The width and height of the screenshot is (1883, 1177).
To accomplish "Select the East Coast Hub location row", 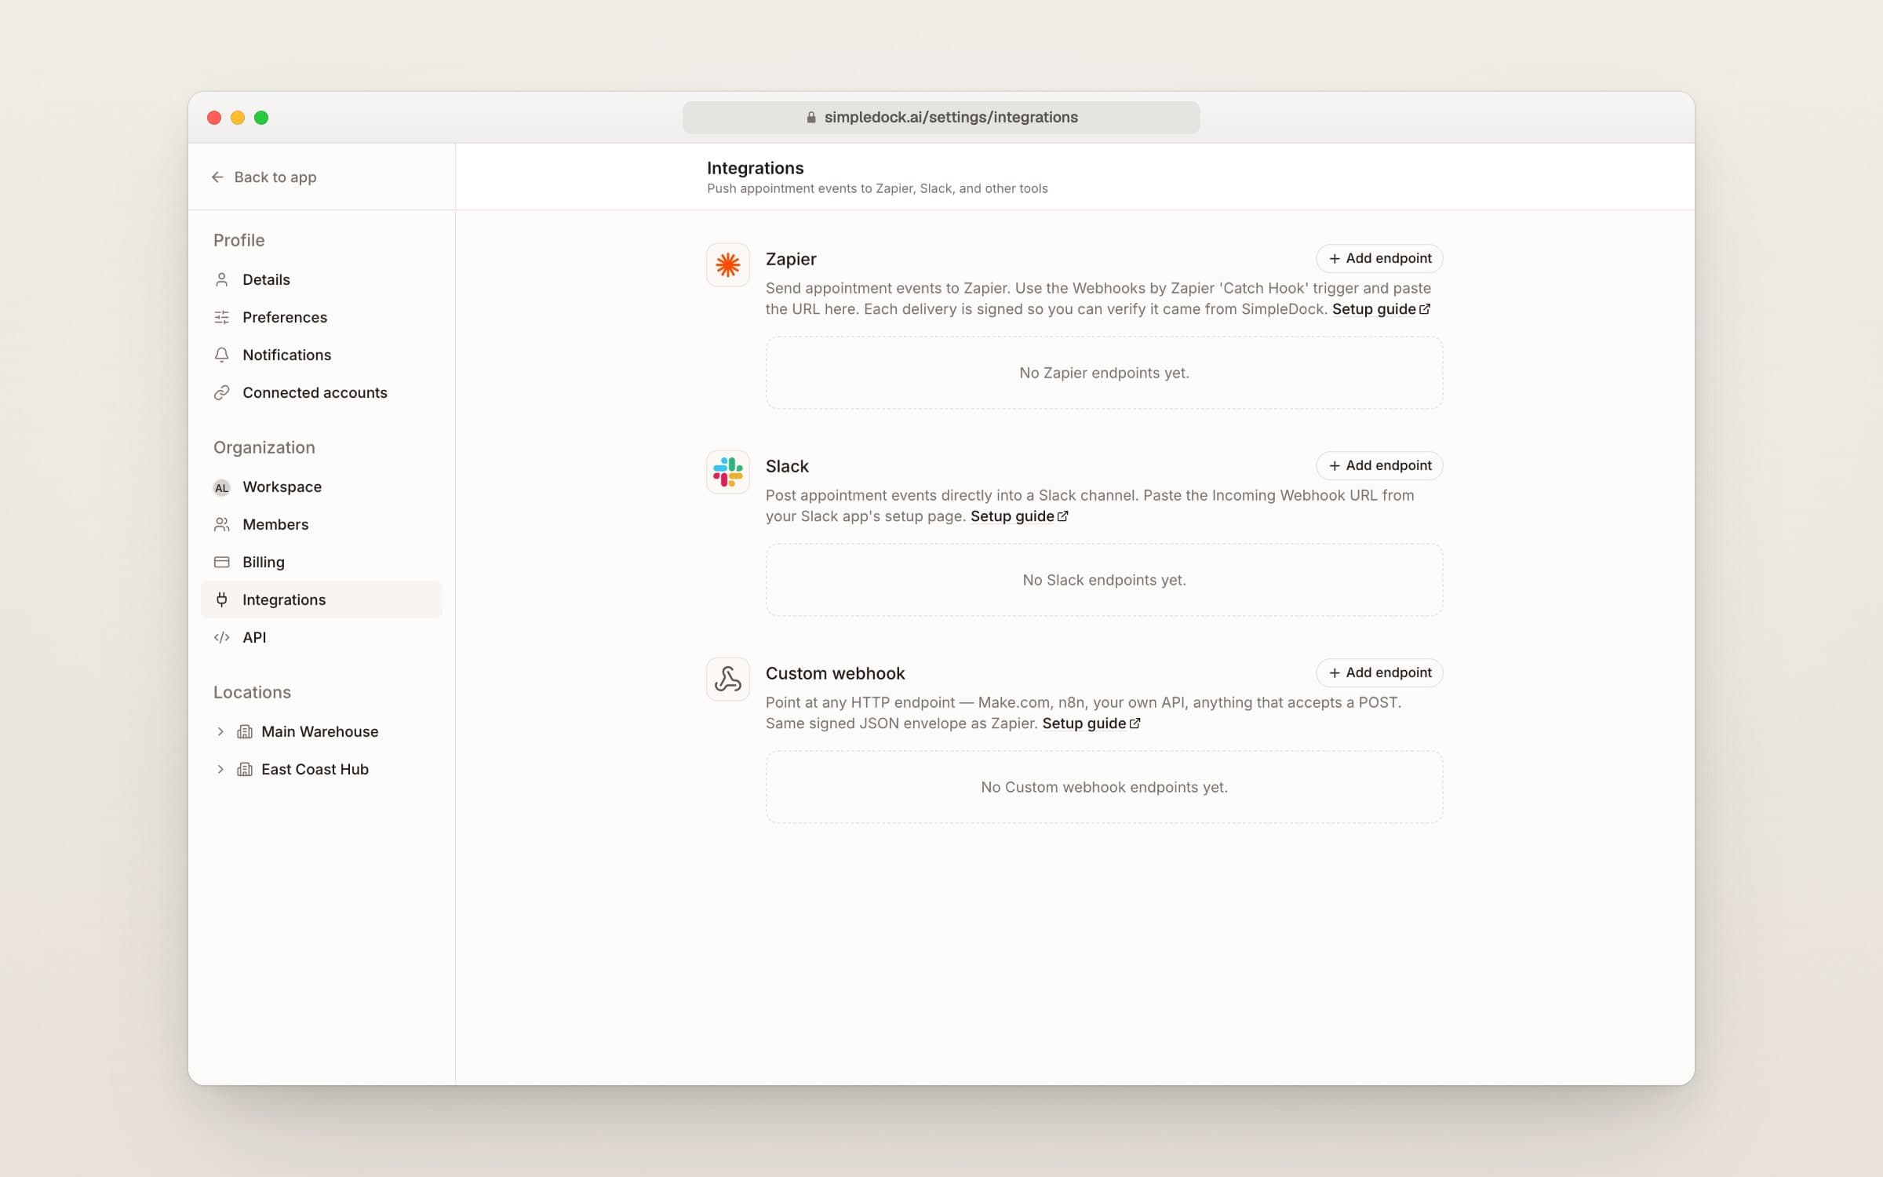I will click(x=322, y=770).
